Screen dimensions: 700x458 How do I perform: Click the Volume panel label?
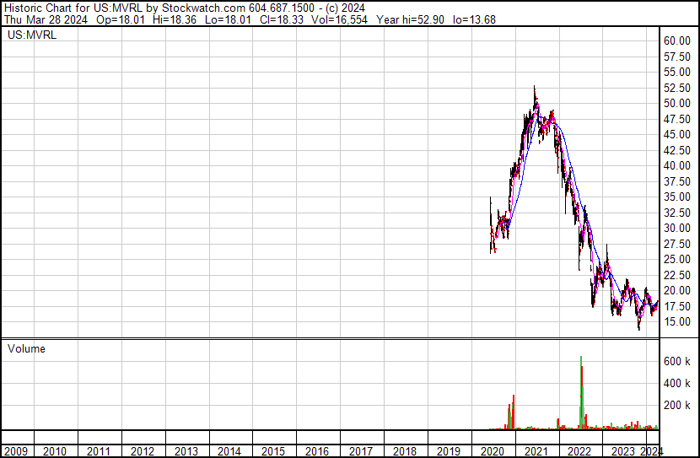[26, 348]
